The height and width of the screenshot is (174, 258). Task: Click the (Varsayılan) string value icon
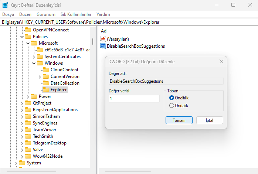tap(103, 39)
